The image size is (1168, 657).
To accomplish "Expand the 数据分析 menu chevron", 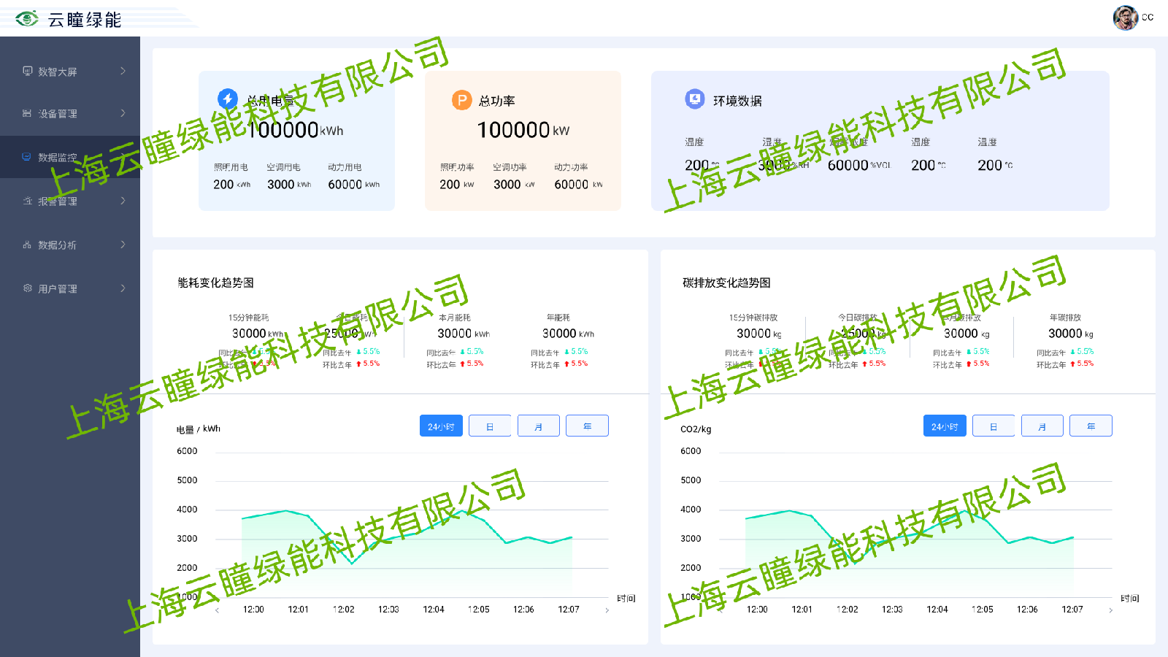I will (x=123, y=245).
